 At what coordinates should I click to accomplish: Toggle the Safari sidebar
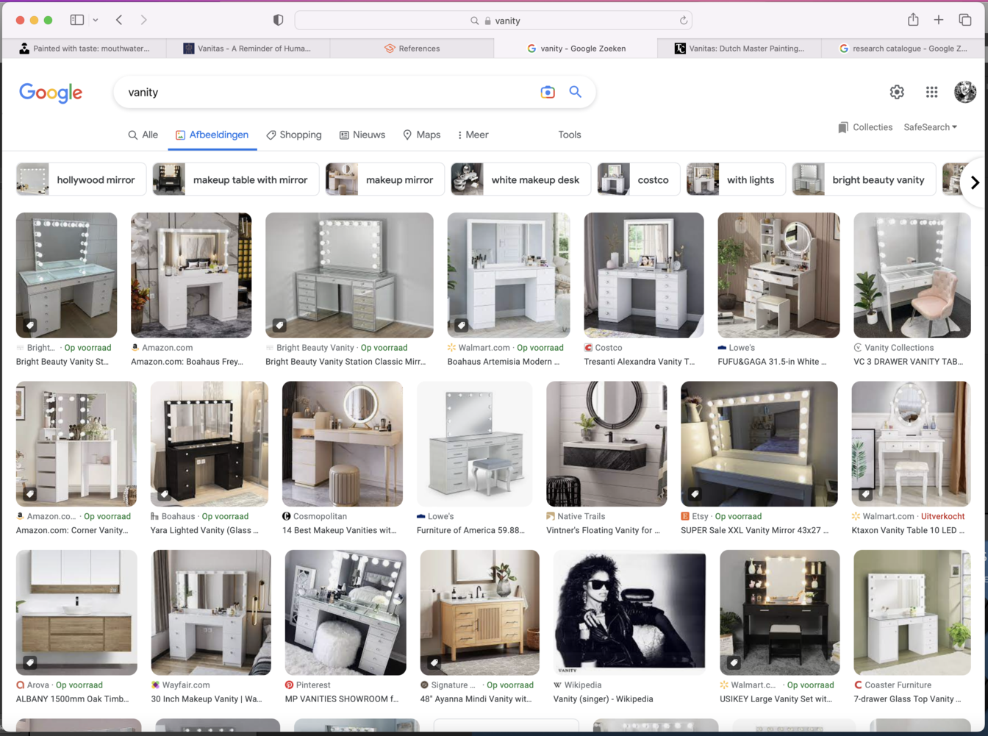[x=77, y=20]
